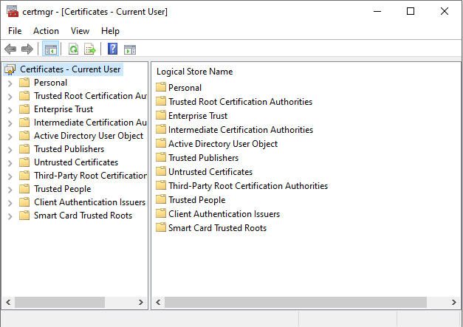Click certificate icon beside Certificates - Current User
The height and width of the screenshot is (327, 463).
[x=10, y=69]
